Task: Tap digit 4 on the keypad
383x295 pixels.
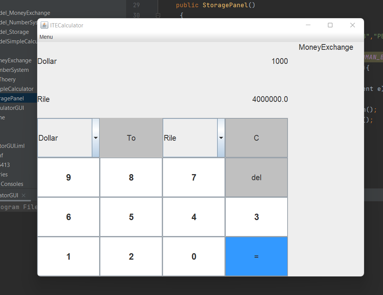Action: point(194,217)
